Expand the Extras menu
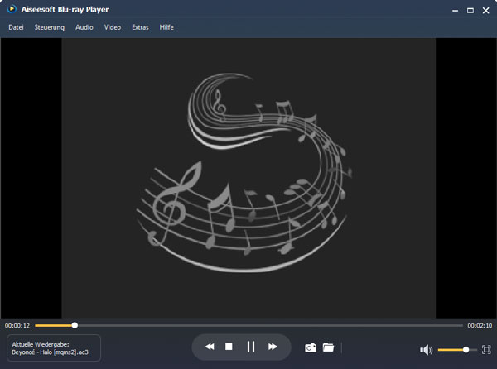Screen dimensions: 497x369 (141, 27)
